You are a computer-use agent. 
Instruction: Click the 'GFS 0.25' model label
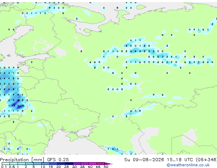(x=58, y=160)
